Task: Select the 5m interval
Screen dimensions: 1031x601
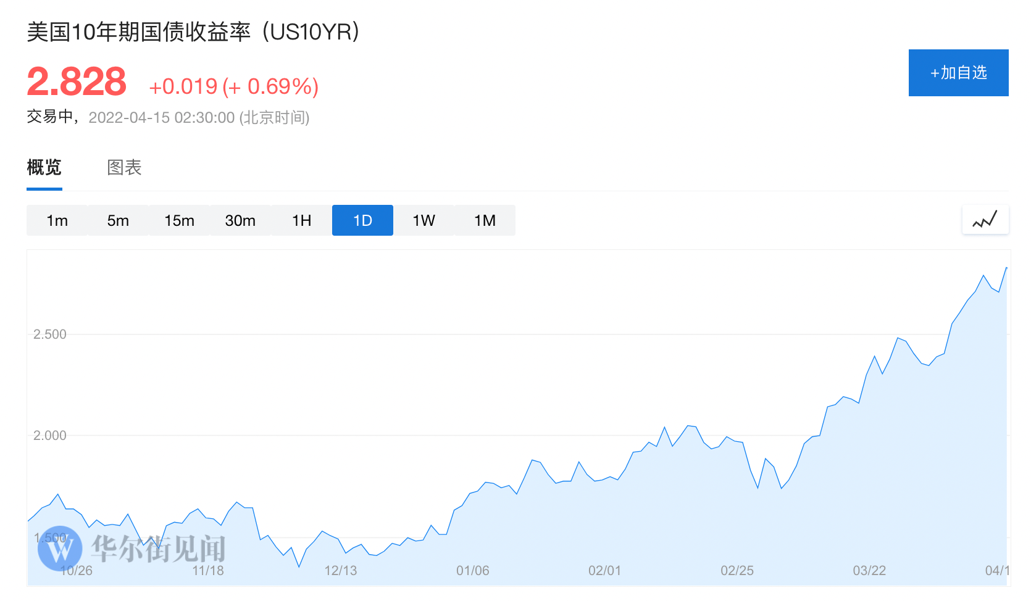Action: pyautogui.click(x=118, y=220)
